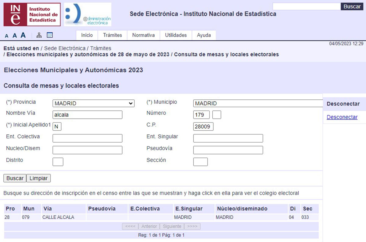Click the largest font size icon

pos(23,35)
